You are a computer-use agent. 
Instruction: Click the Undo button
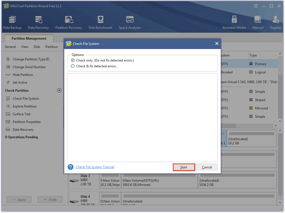click(50, 199)
